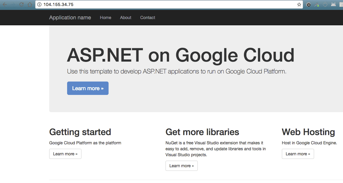Click the ASP.NET on Google Cloud heading
Viewport: 343px width, 183px height.
[x=180, y=55]
